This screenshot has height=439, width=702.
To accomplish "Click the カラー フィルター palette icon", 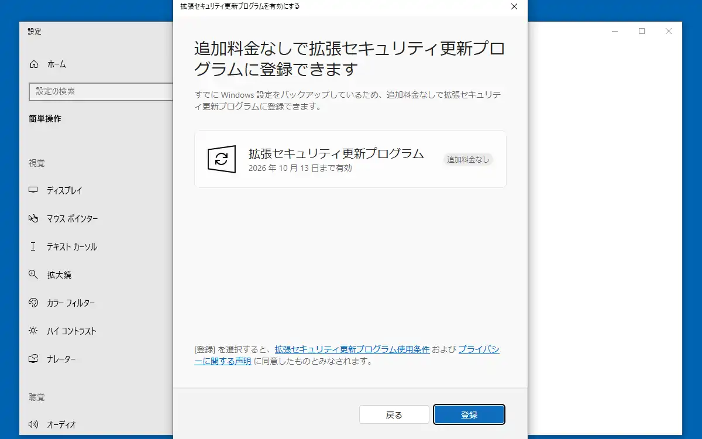I will pyautogui.click(x=33, y=303).
